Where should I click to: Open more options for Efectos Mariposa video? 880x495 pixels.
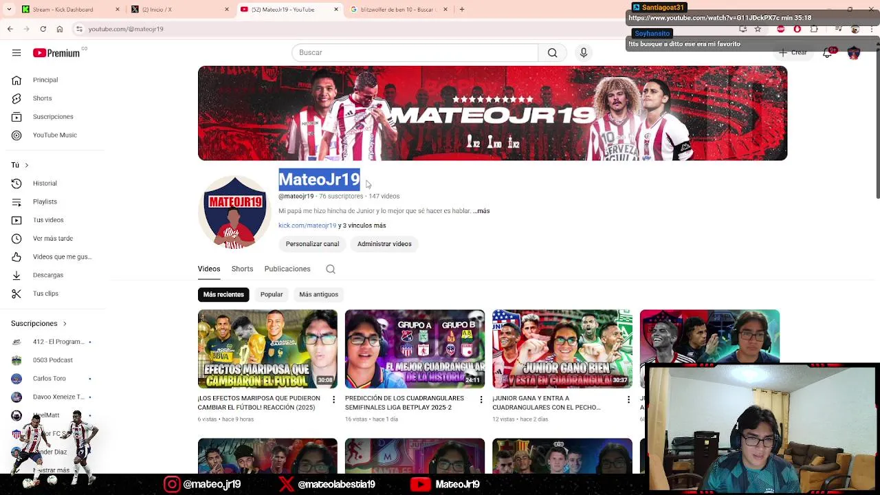point(334,399)
